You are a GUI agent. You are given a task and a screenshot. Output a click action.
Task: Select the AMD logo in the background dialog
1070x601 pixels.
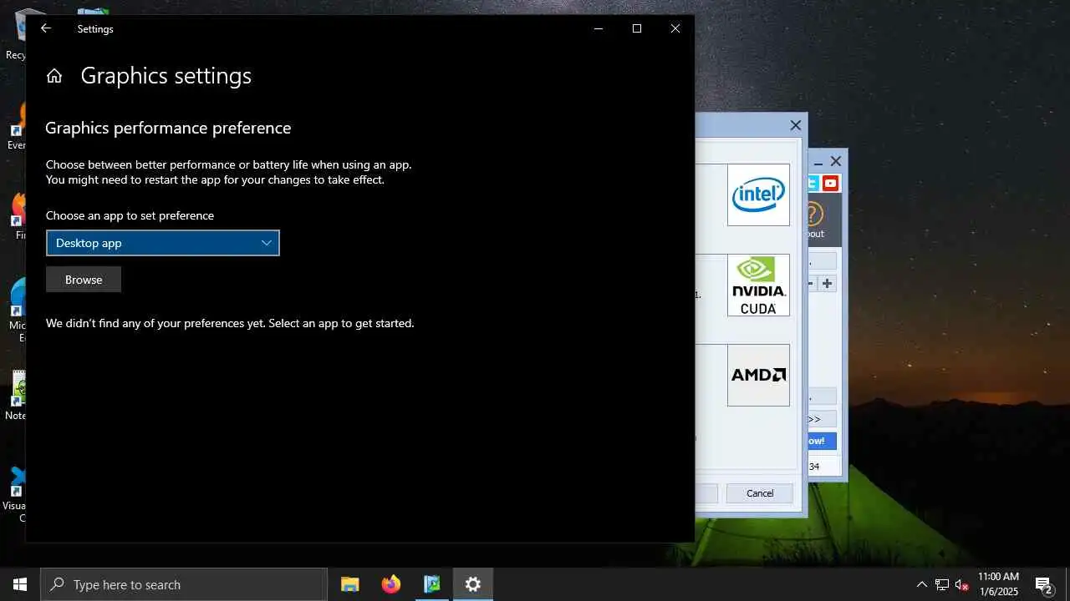pyautogui.click(x=758, y=375)
